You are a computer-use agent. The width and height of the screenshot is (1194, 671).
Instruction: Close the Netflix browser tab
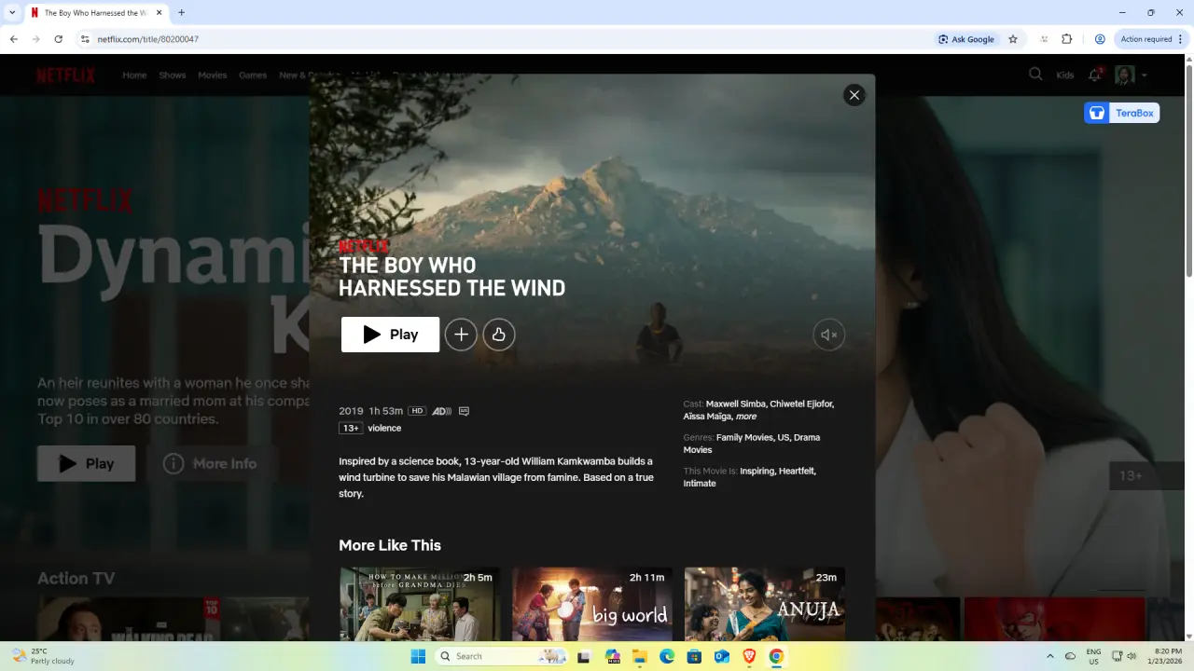tap(158, 13)
